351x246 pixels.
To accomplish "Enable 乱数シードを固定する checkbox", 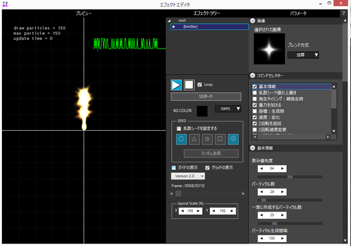I will coord(179,128).
